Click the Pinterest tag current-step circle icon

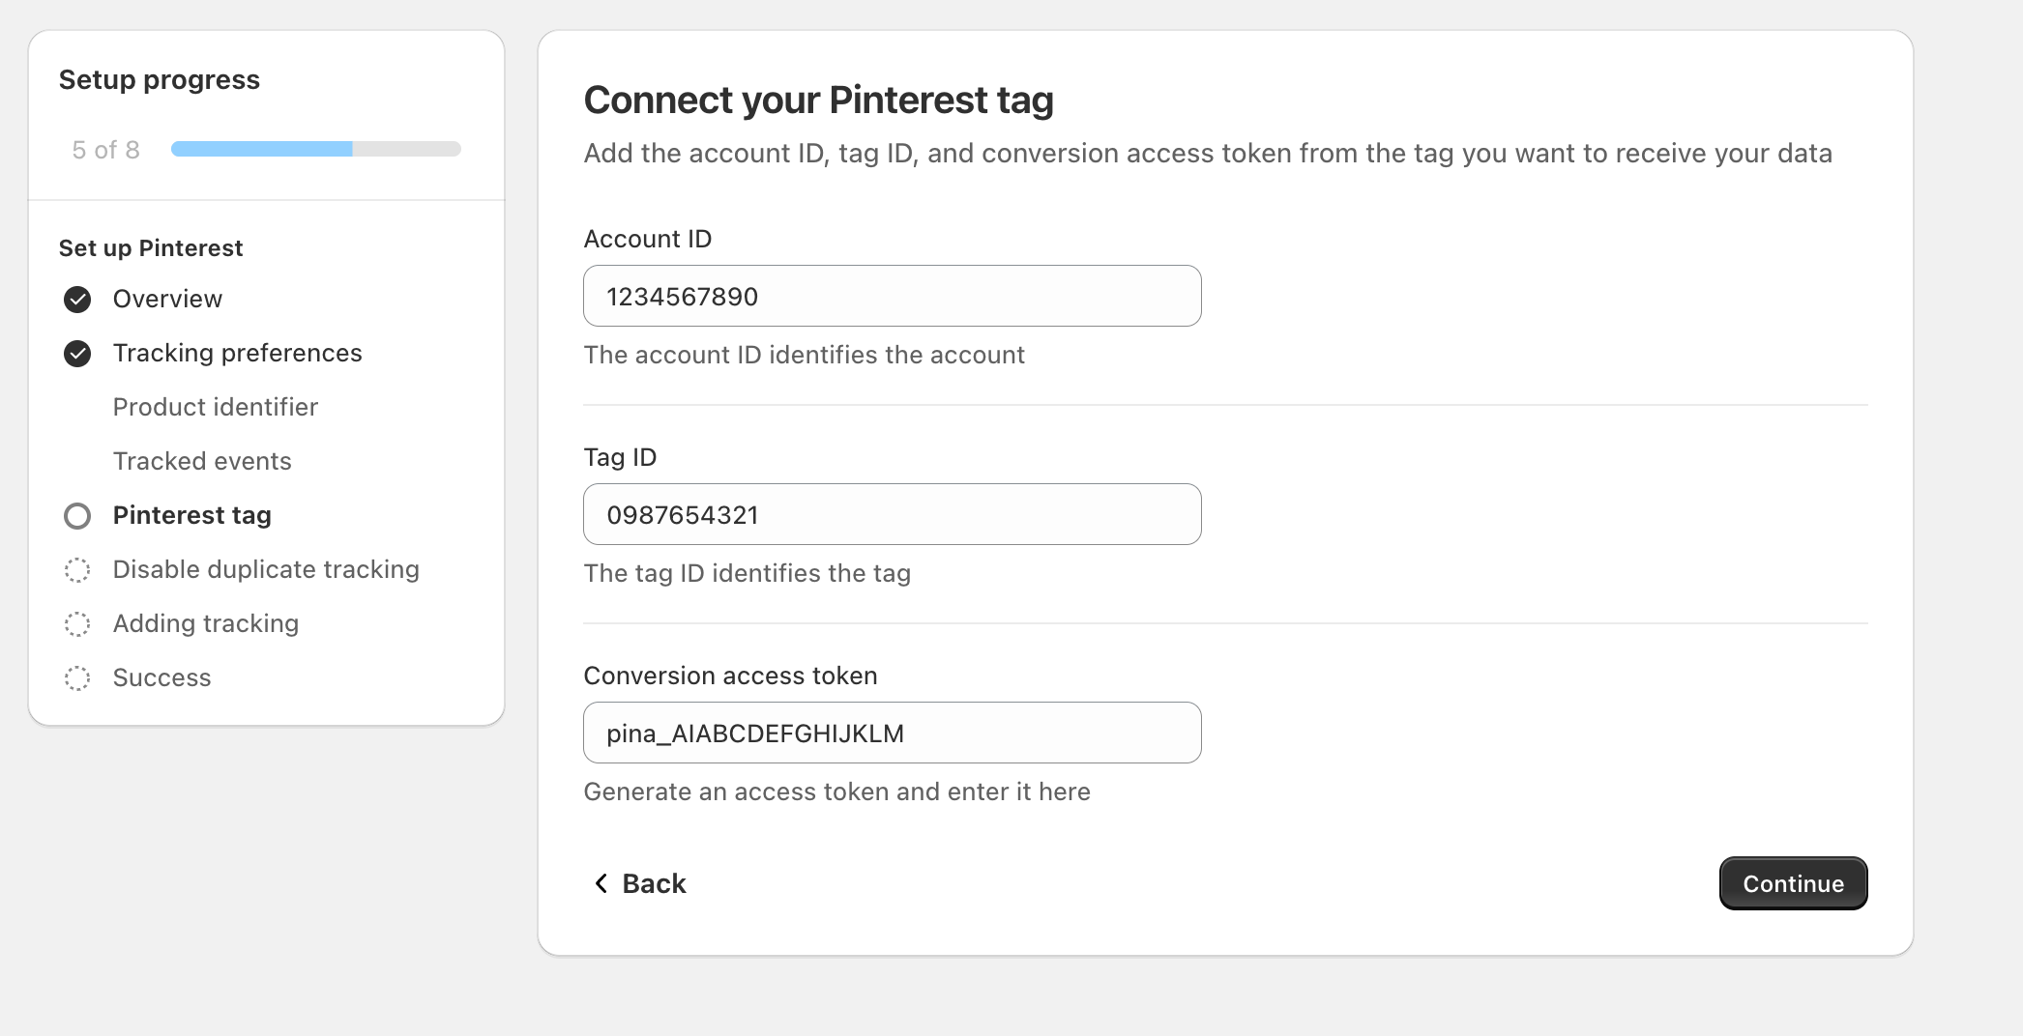point(77,516)
